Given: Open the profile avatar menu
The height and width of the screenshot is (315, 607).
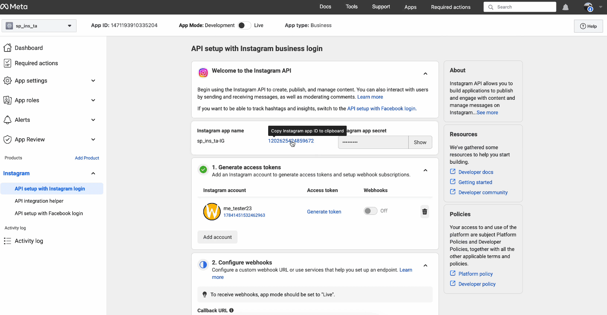Looking at the screenshot, I should point(588,7).
